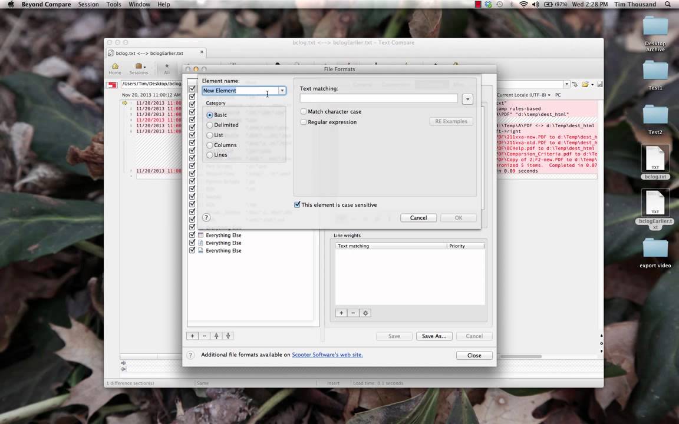Image resolution: width=679 pixels, height=424 pixels.
Task: Open dropdown arrow next to open folder icon
Action: point(592,84)
